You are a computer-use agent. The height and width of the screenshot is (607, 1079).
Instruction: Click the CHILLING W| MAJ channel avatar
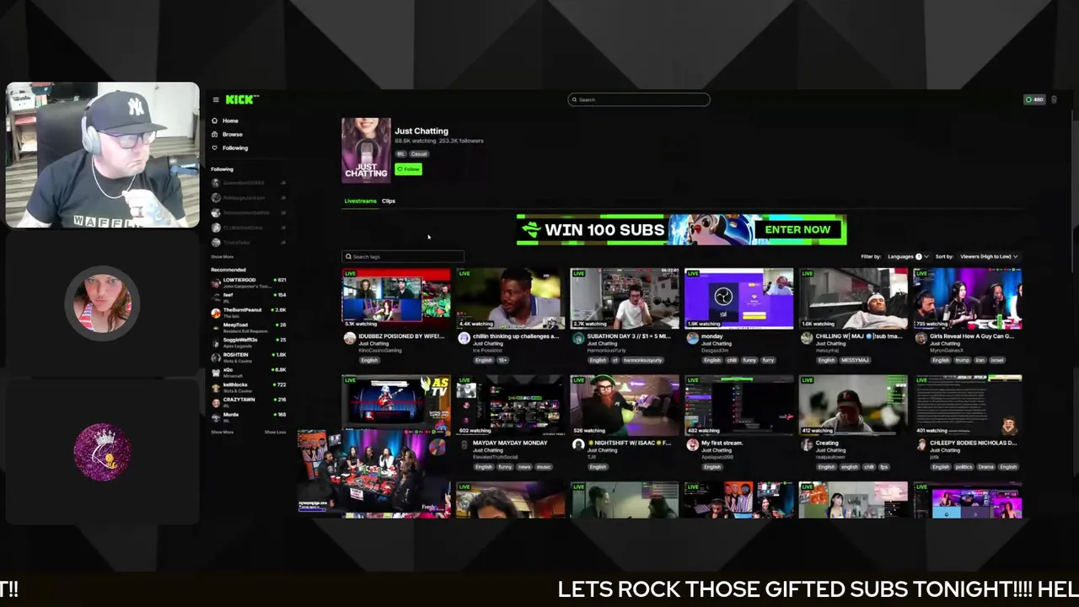(x=807, y=338)
